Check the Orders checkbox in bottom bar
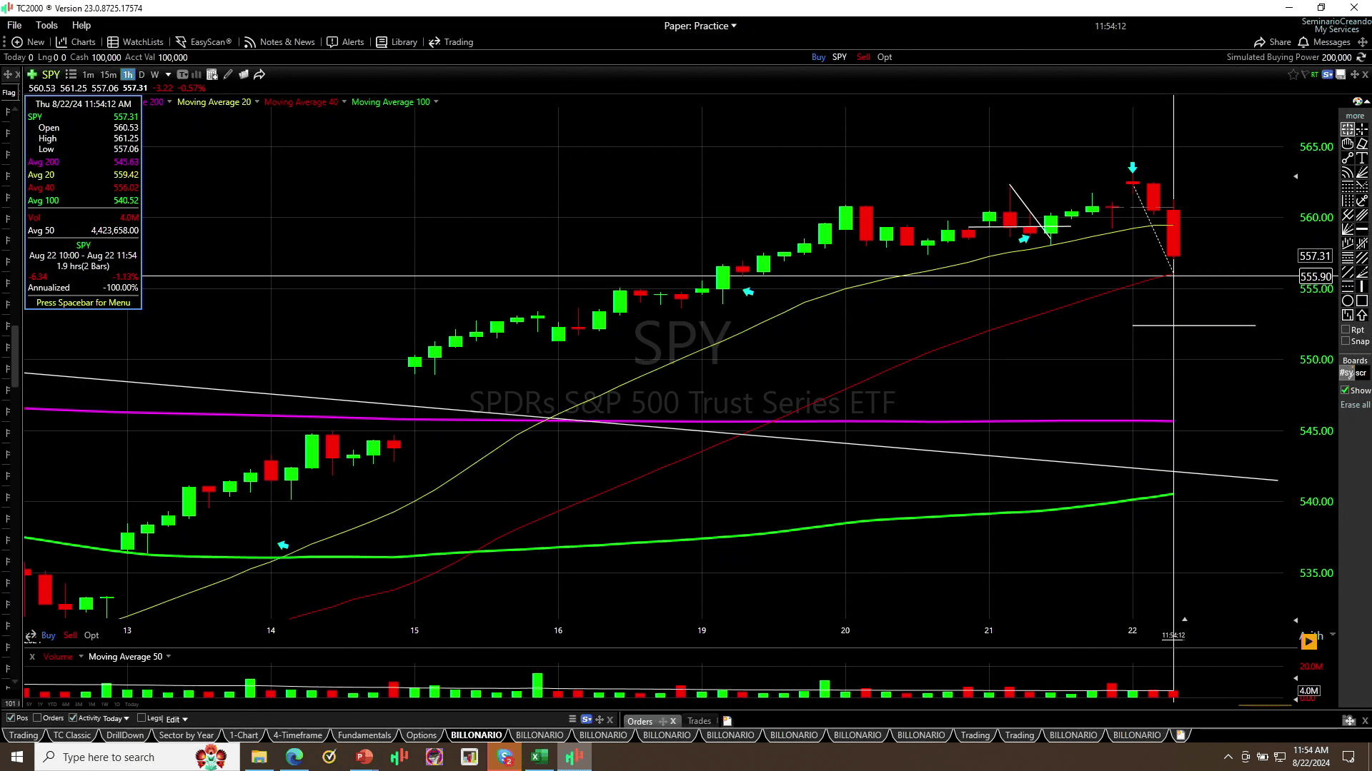1372x771 pixels. (37, 718)
